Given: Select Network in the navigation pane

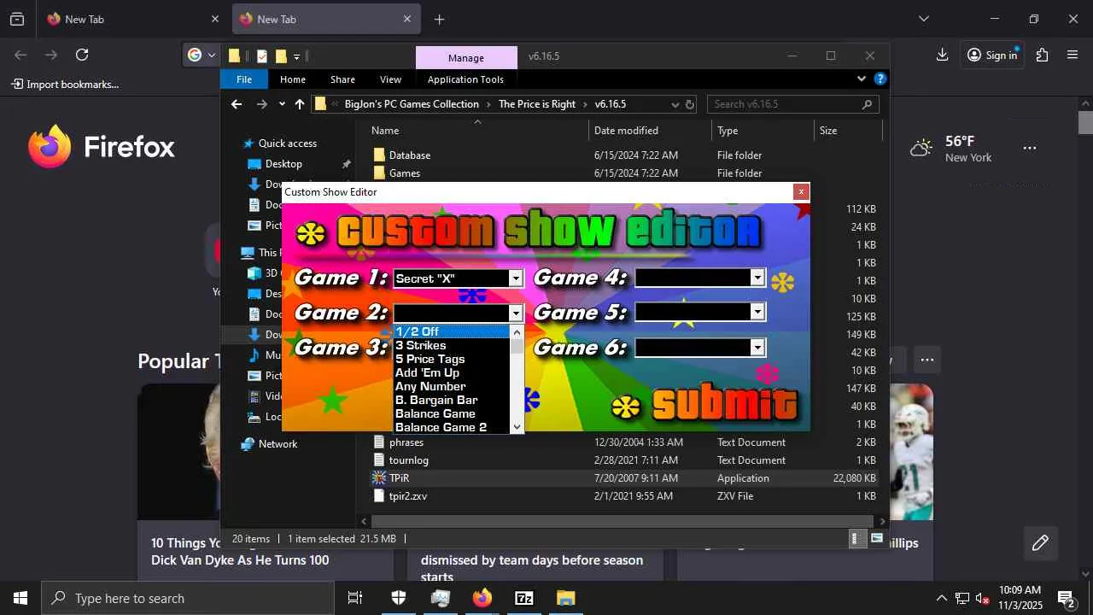Looking at the screenshot, I should [x=278, y=444].
